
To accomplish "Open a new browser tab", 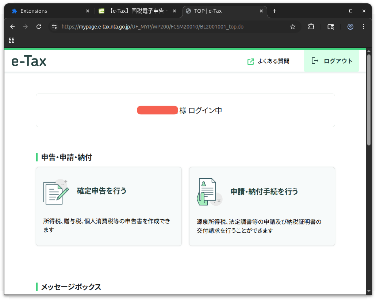I will [x=275, y=11].
